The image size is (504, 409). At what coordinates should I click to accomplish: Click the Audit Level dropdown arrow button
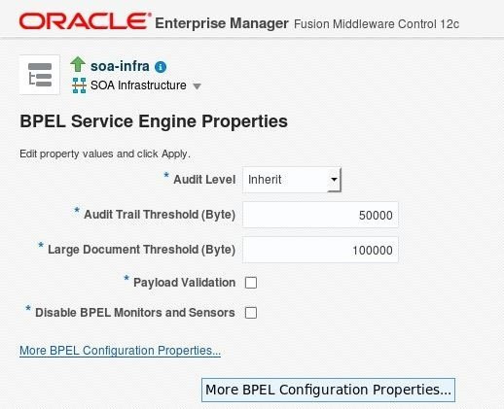[334, 180]
